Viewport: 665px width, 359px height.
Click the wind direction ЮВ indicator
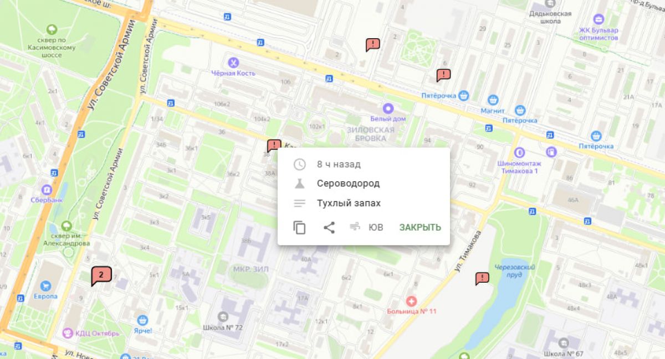pos(366,227)
